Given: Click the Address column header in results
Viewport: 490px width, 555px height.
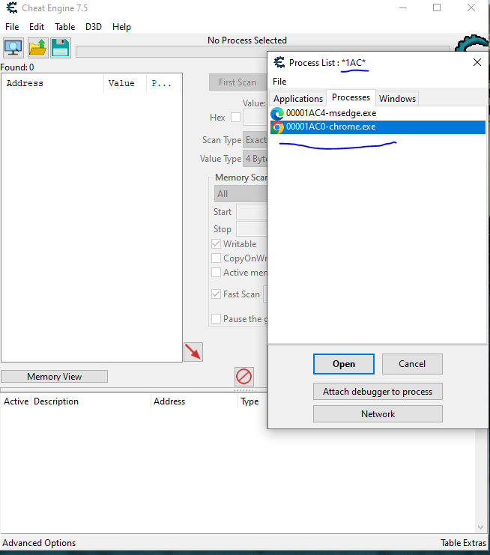Looking at the screenshot, I should click(x=53, y=83).
